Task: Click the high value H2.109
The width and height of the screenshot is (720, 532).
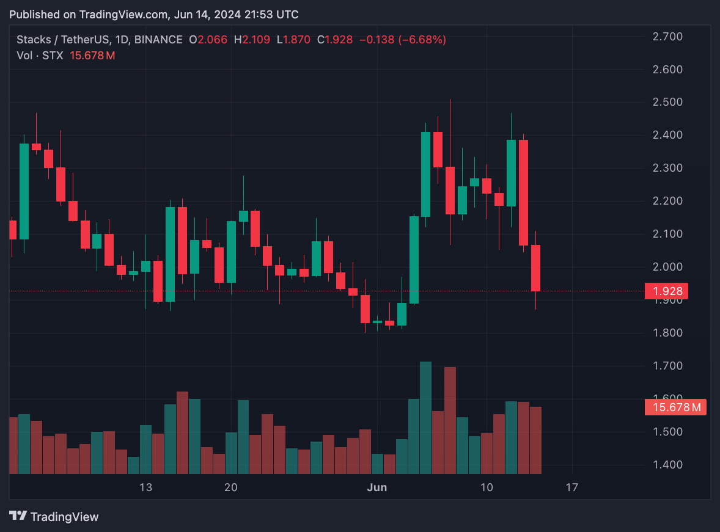Action: pyautogui.click(x=252, y=40)
